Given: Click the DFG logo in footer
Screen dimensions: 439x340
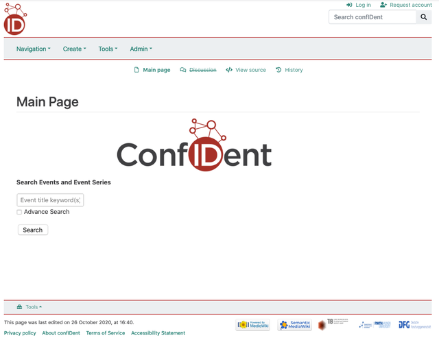Looking at the screenshot, I should [414, 325].
